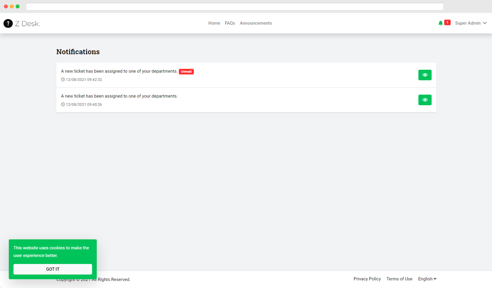View the unread ticket notification with the eye icon
This screenshot has width=492, height=288.
[x=425, y=75]
